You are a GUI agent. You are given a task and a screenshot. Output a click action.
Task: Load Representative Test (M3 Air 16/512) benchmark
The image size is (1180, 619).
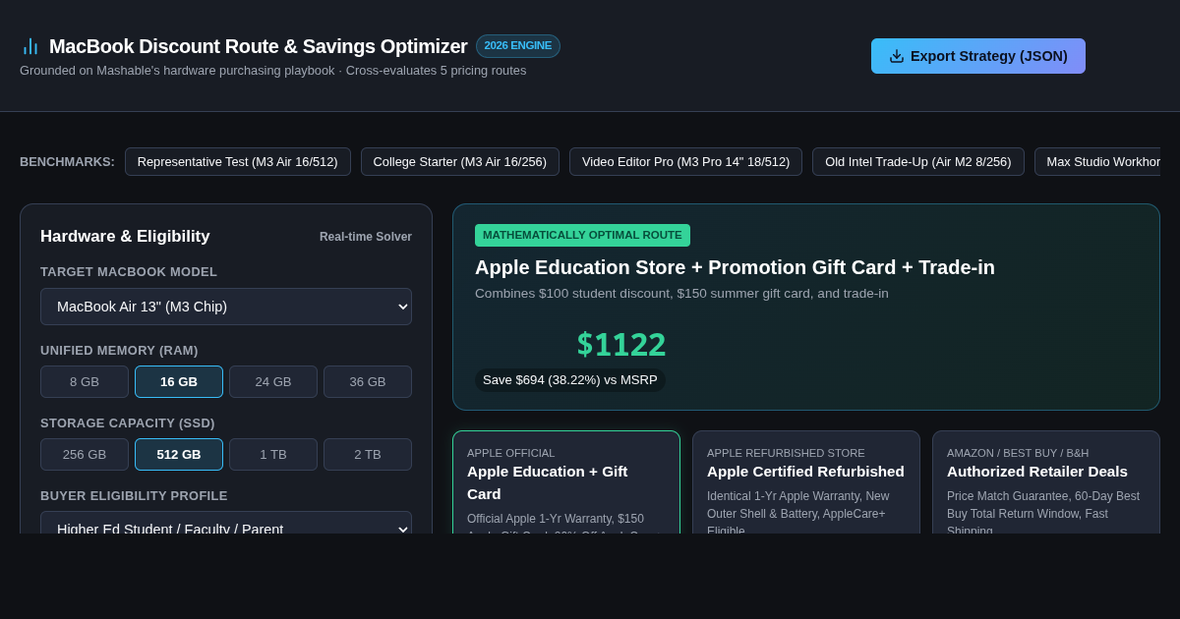pyautogui.click(x=238, y=162)
